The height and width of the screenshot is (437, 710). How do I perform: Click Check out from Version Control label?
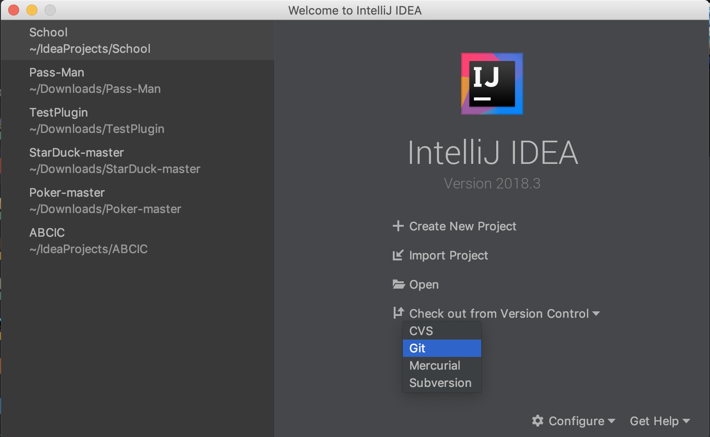point(499,314)
